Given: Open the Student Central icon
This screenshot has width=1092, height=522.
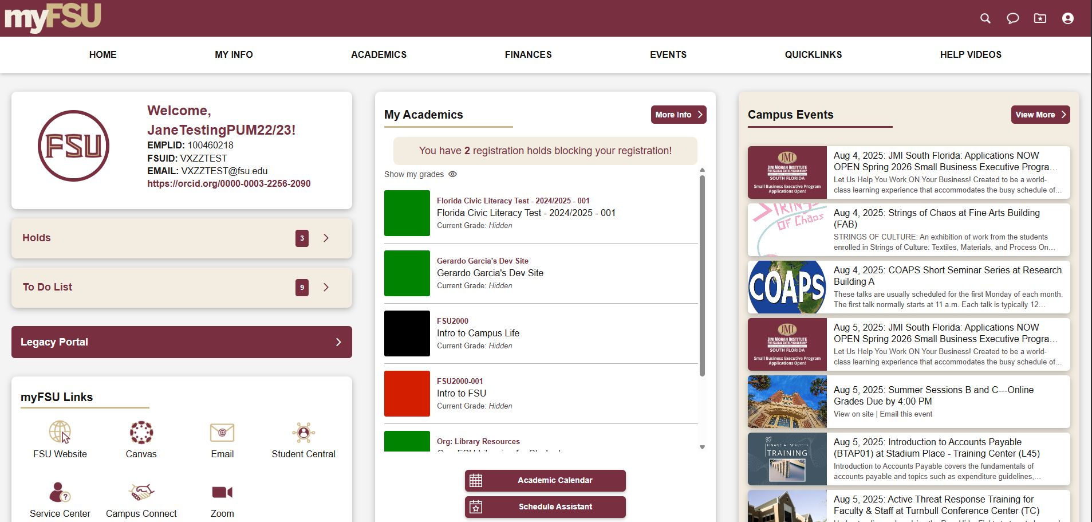Looking at the screenshot, I should pos(303,433).
